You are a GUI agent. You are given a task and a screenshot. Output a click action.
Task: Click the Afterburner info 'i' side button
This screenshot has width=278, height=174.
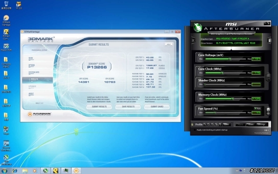click(269, 40)
